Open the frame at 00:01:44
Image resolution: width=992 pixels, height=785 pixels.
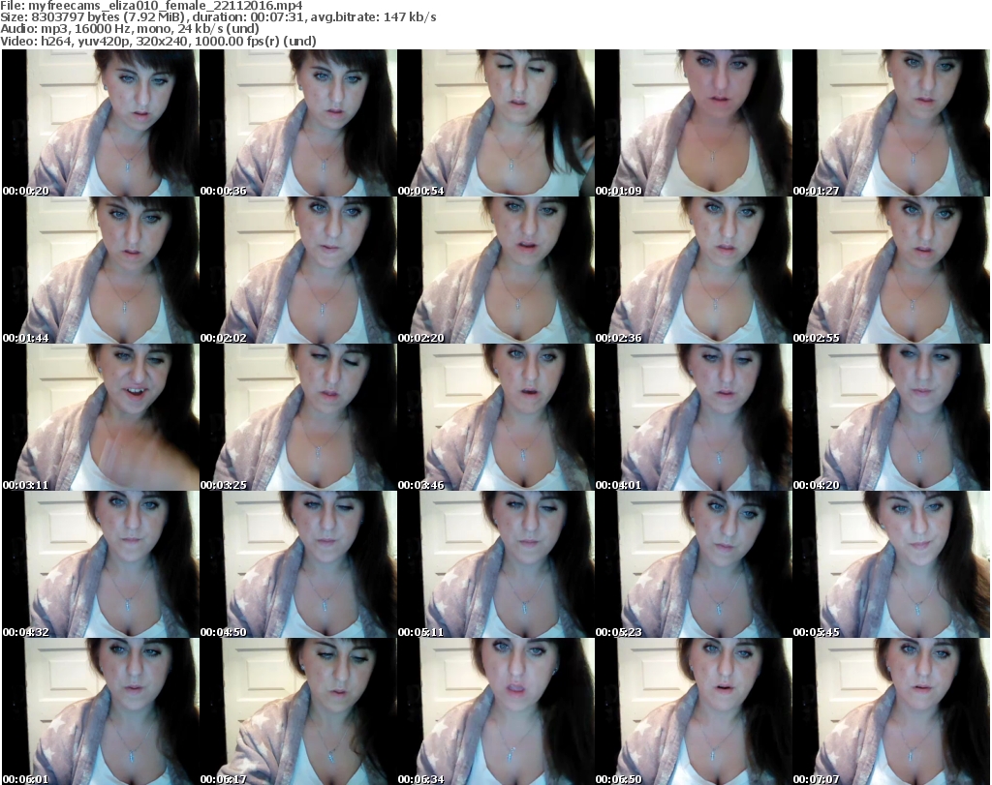(101, 270)
